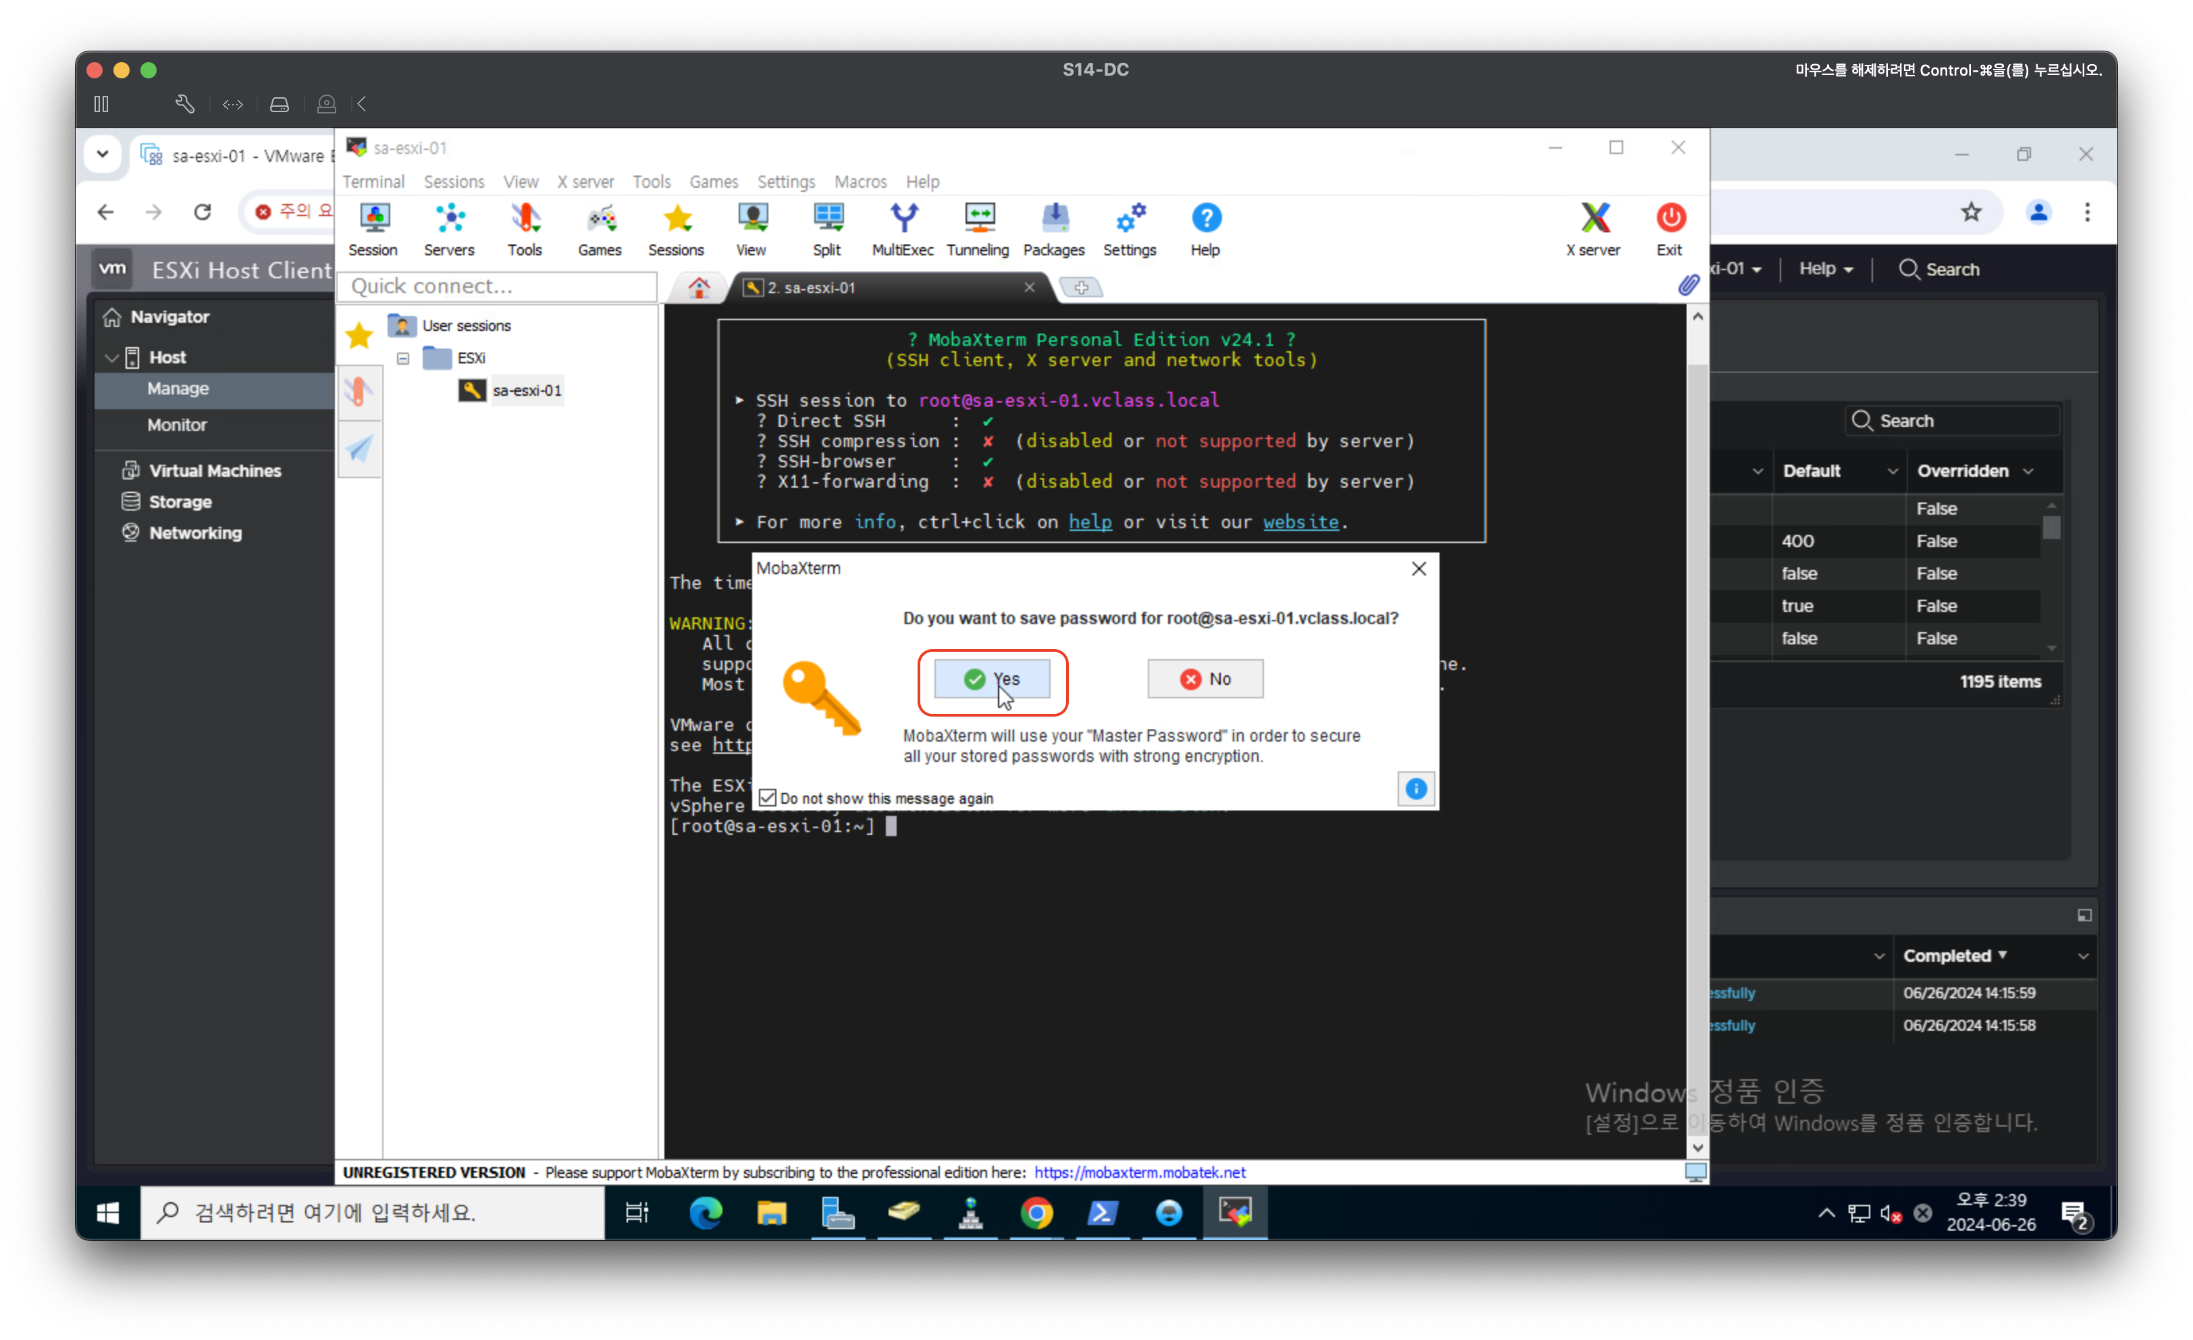Open the Macros menu

click(860, 182)
